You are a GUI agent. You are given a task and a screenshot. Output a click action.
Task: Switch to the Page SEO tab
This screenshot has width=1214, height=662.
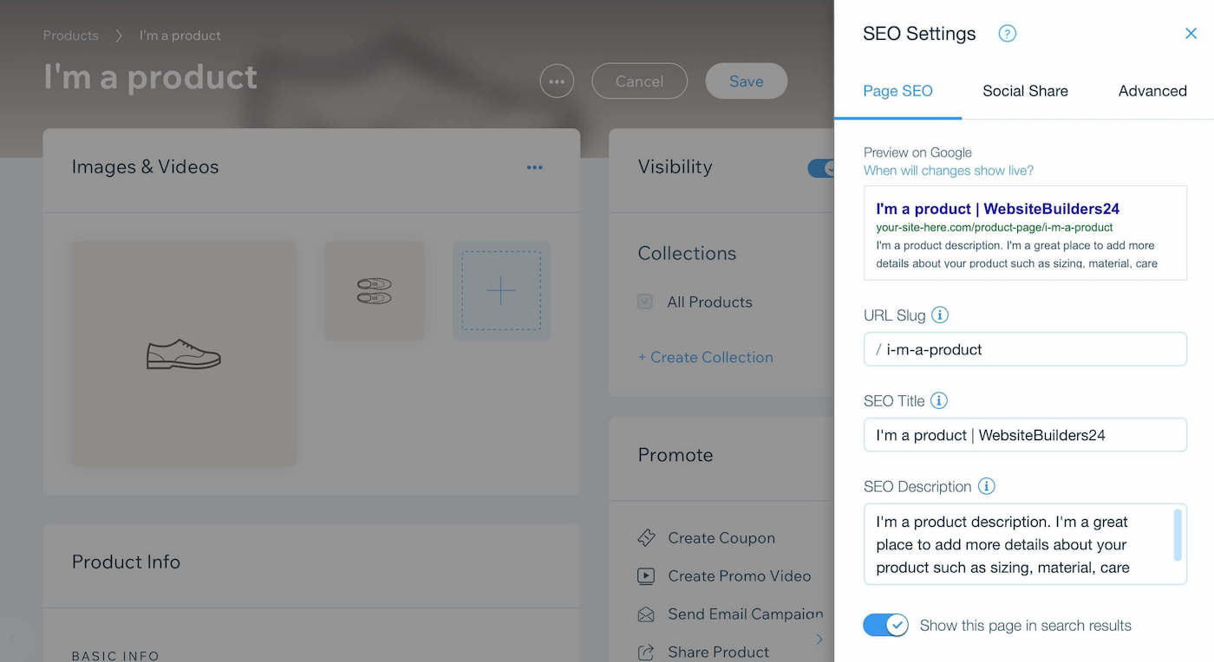(x=897, y=91)
